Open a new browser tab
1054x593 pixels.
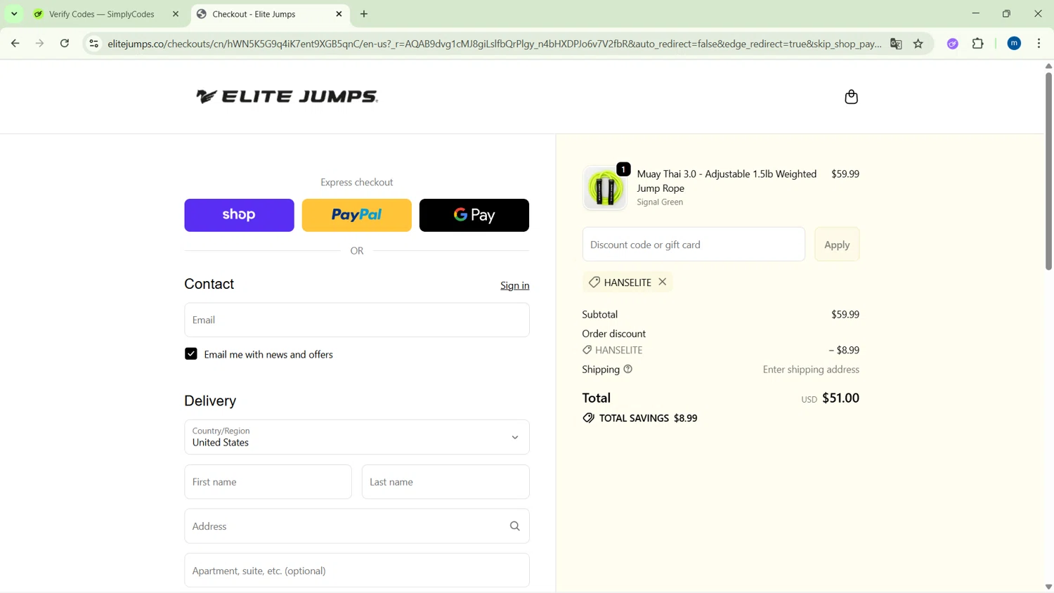click(x=364, y=14)
